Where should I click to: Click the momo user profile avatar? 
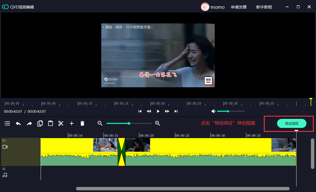205,7
